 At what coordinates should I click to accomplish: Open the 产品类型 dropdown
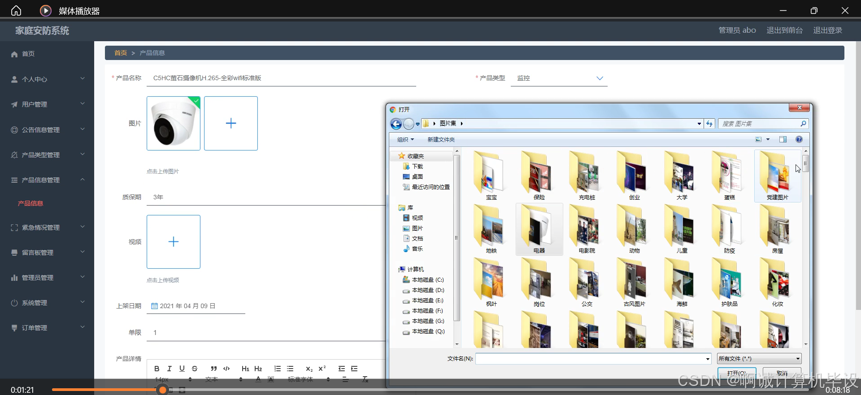coord(559,78)
